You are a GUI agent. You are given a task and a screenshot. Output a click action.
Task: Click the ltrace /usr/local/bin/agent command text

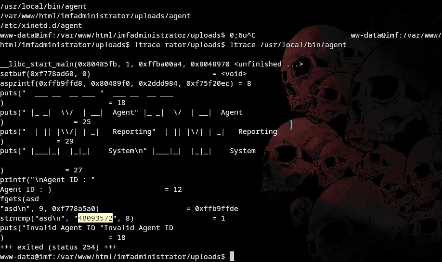(x=288, y=45)
